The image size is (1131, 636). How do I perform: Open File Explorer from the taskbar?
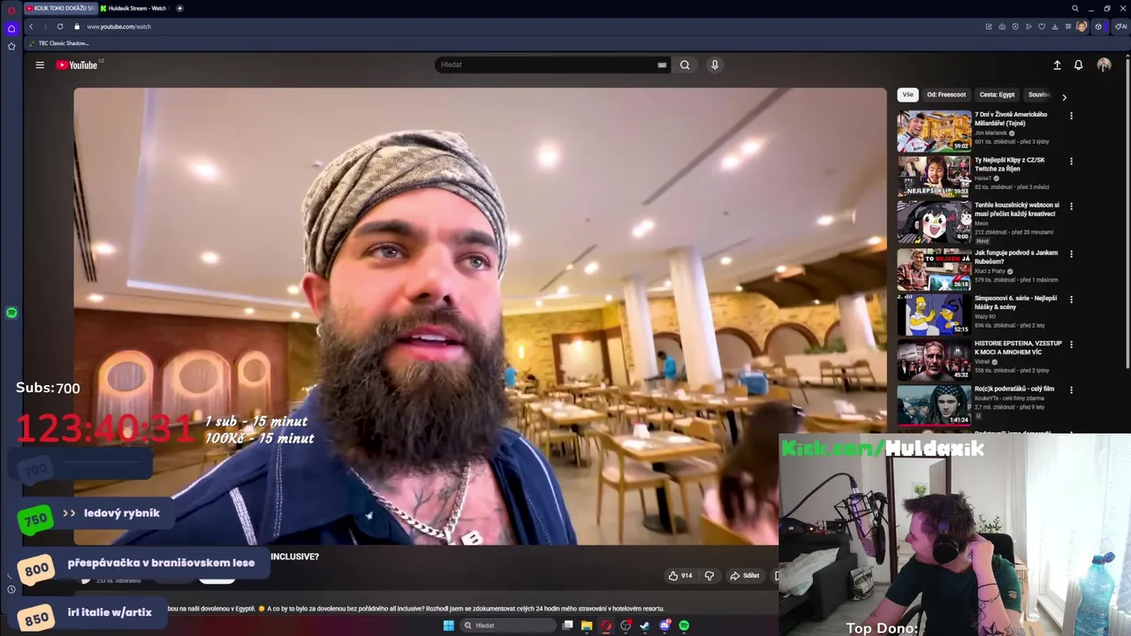586,625
